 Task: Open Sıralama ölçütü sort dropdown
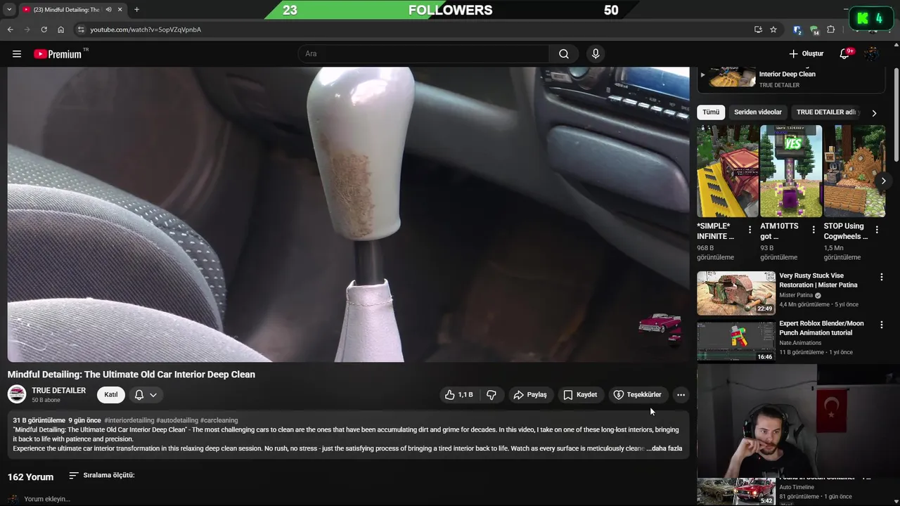pos(101,476)
